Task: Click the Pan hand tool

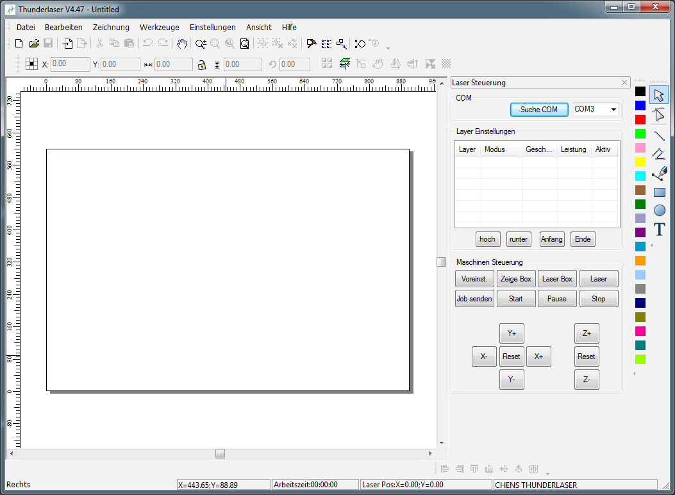Action: [x=182, y=44]
